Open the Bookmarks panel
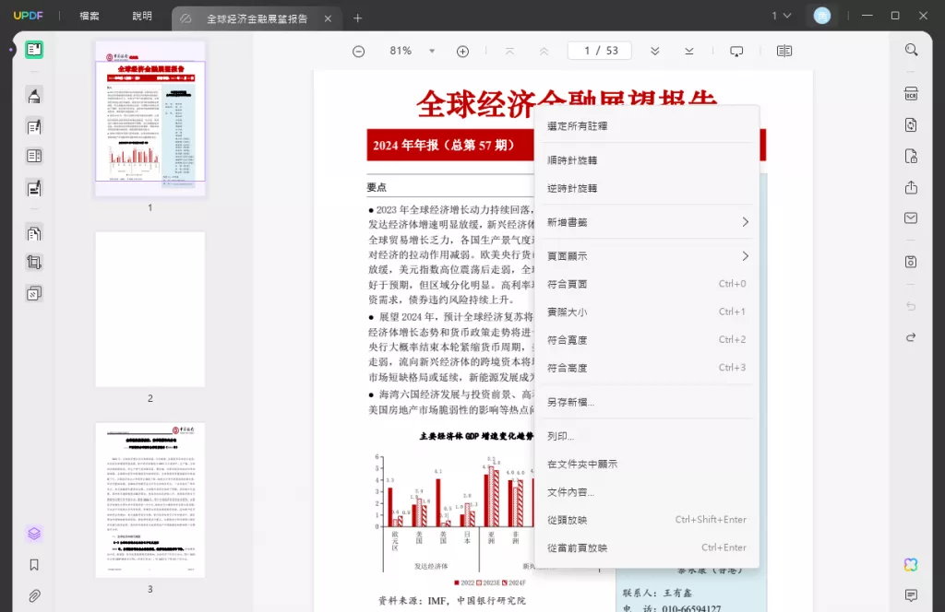 (x=34, y=564)
